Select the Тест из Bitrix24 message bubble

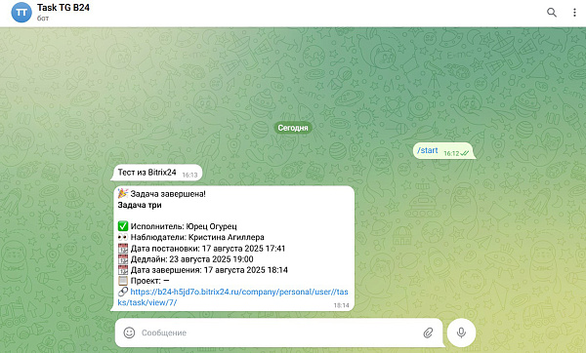pyautogui.click(x=157, y=173)
